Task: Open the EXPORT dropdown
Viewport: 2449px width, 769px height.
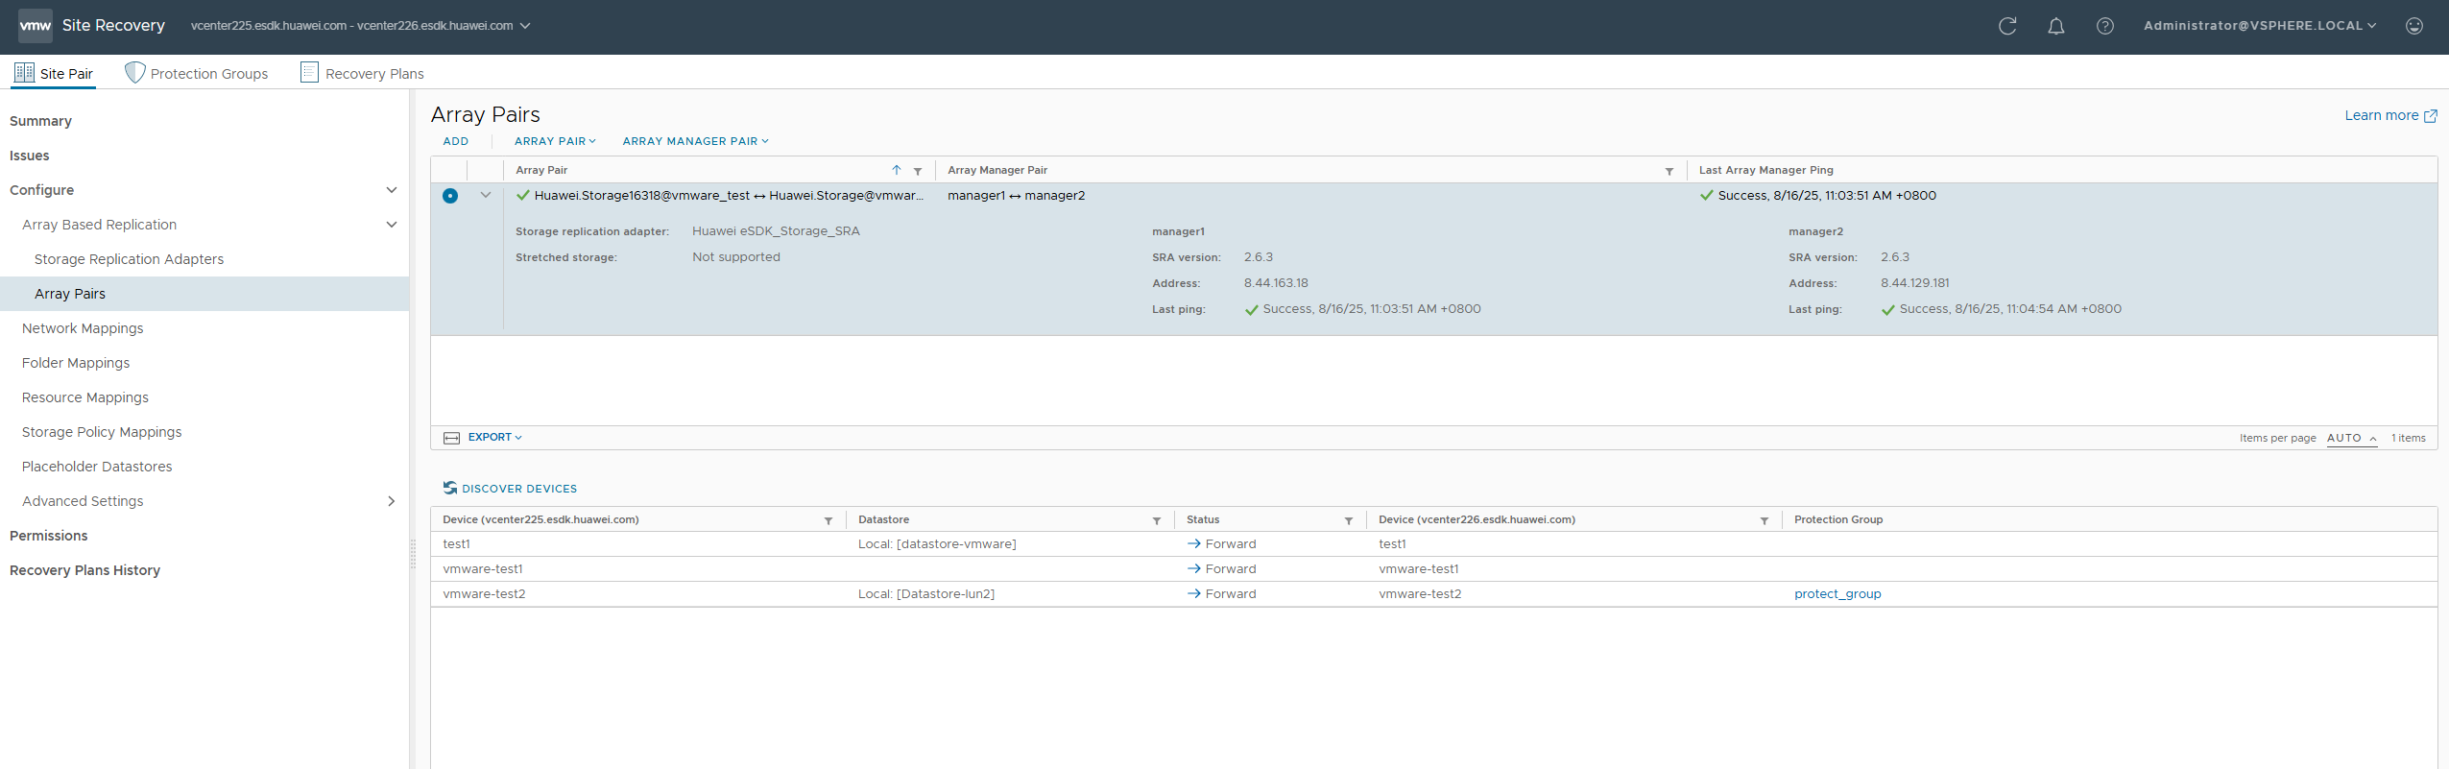Action: (x=495, y=437)
